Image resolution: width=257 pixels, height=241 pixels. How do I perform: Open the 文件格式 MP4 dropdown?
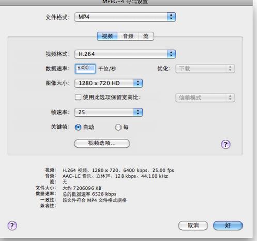(125, 17)
